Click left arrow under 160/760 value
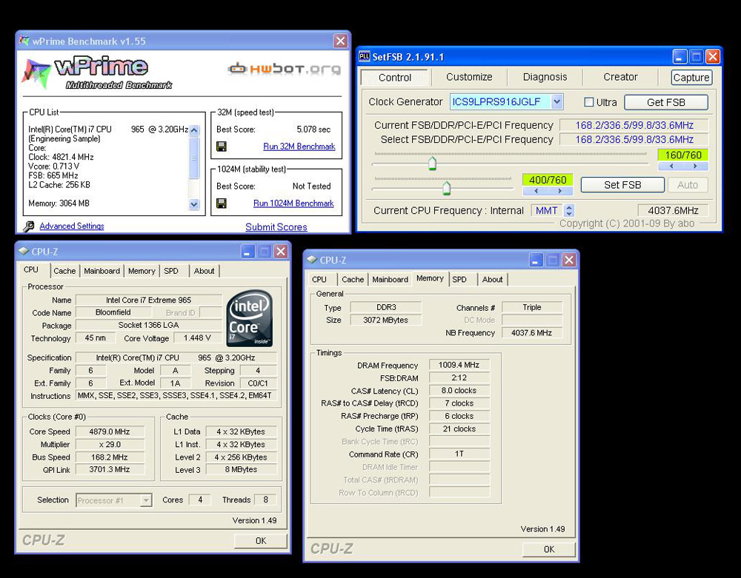The height and width of the screenshot is (578, 741). [x=671, y=166]
